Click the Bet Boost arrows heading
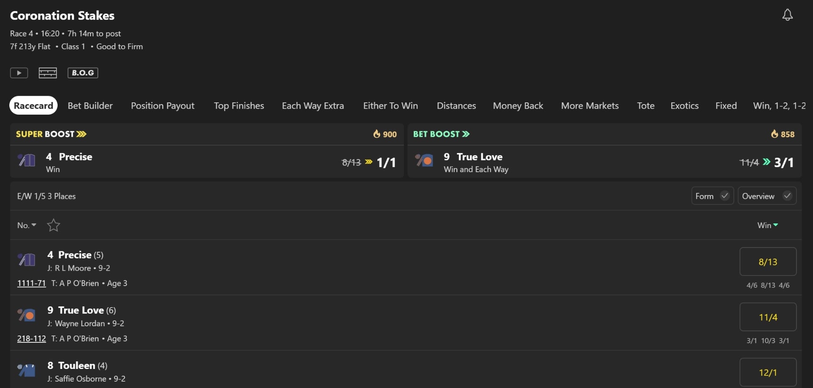 pyautogui.click(x=441, y=134)
